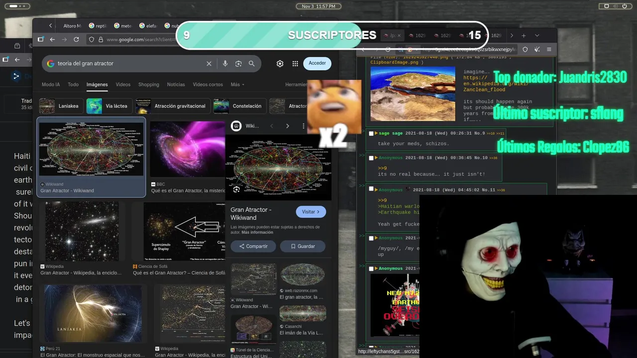Open next image in preview panel

pos(287,126)
